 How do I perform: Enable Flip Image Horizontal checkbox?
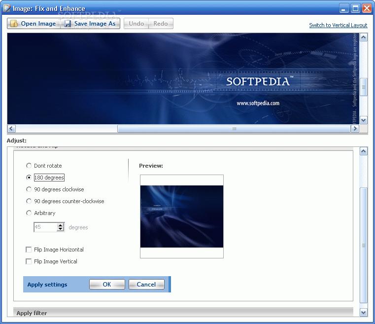29,250
